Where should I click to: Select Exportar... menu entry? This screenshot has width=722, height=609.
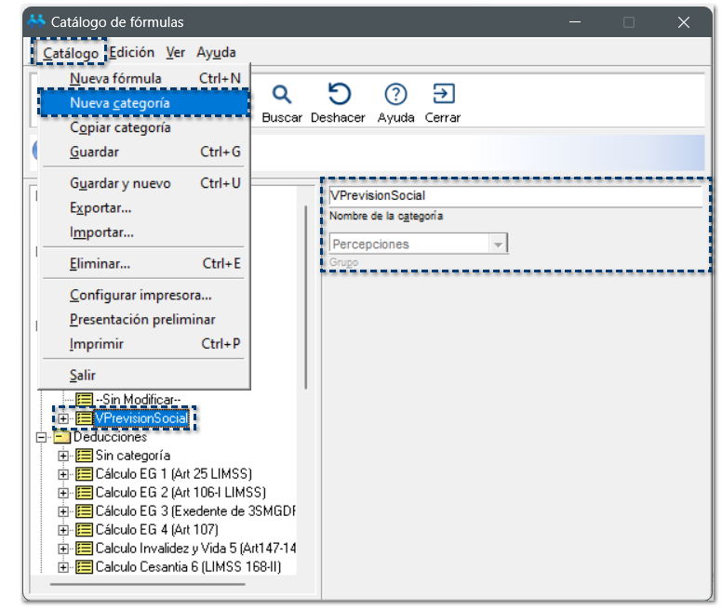point(100,207)
